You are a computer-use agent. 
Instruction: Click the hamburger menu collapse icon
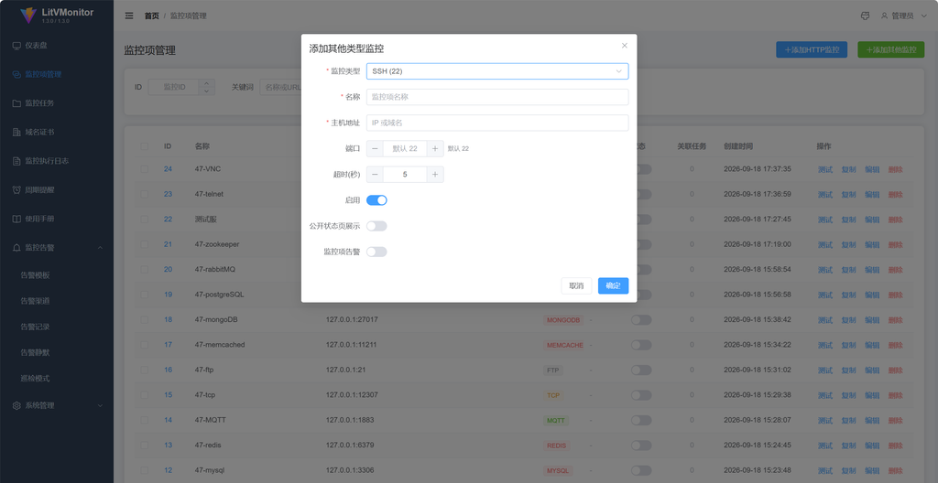coord(128,16)
